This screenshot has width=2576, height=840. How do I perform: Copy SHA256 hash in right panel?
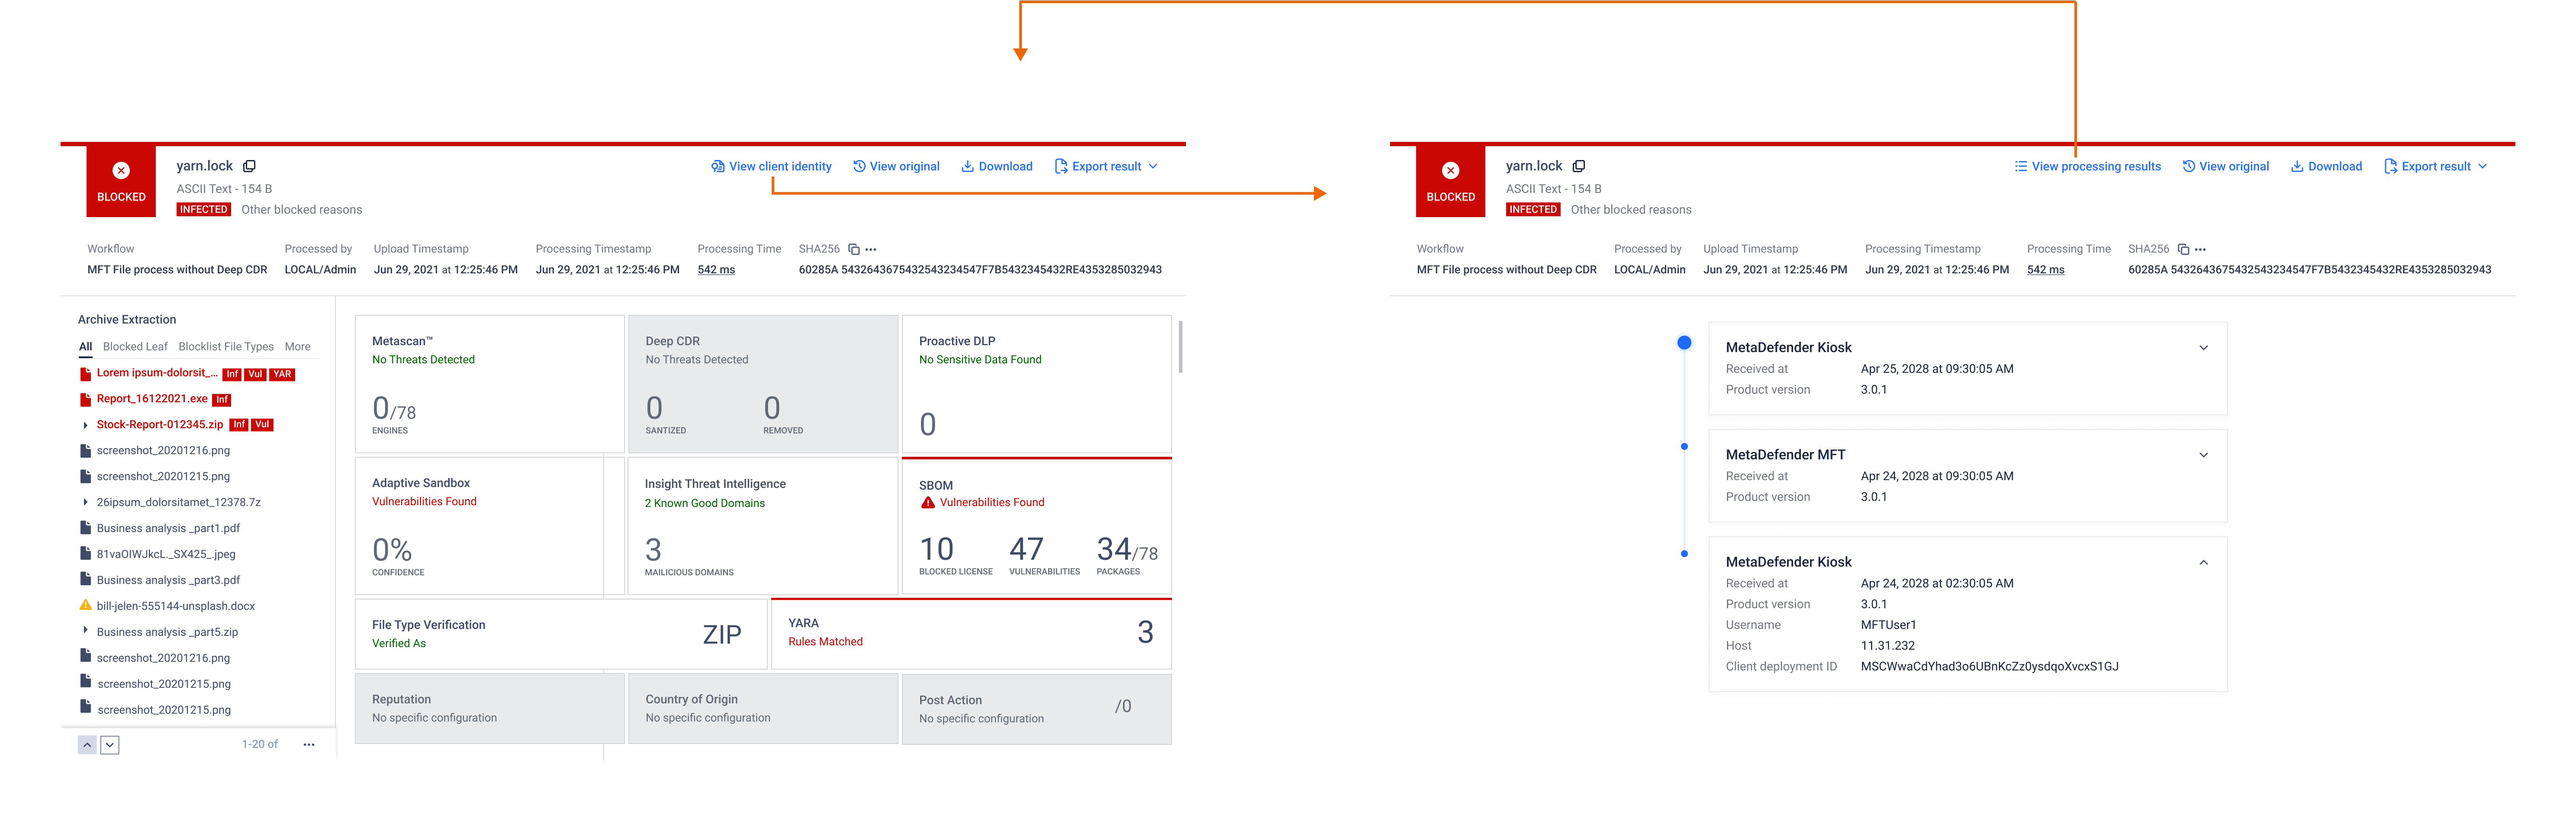2183,249
